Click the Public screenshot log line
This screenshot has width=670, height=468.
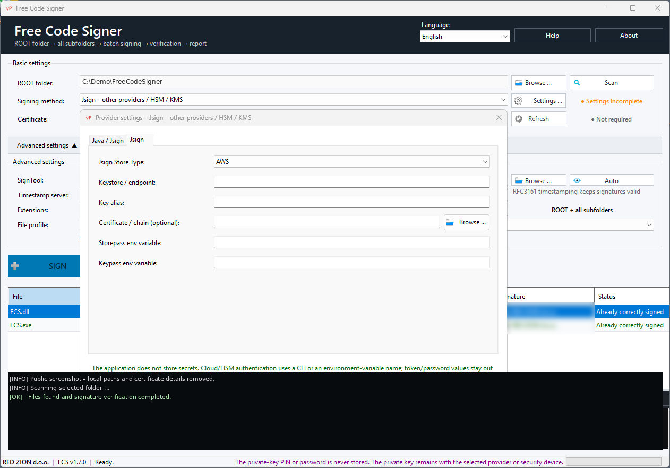tap(112, 379)
